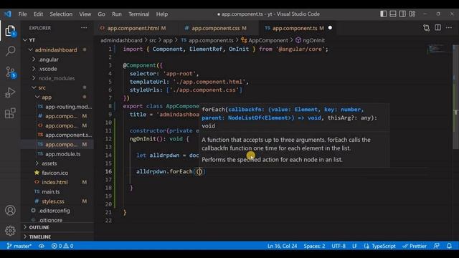Click the remote watch eye status icon

pos(42,246)
